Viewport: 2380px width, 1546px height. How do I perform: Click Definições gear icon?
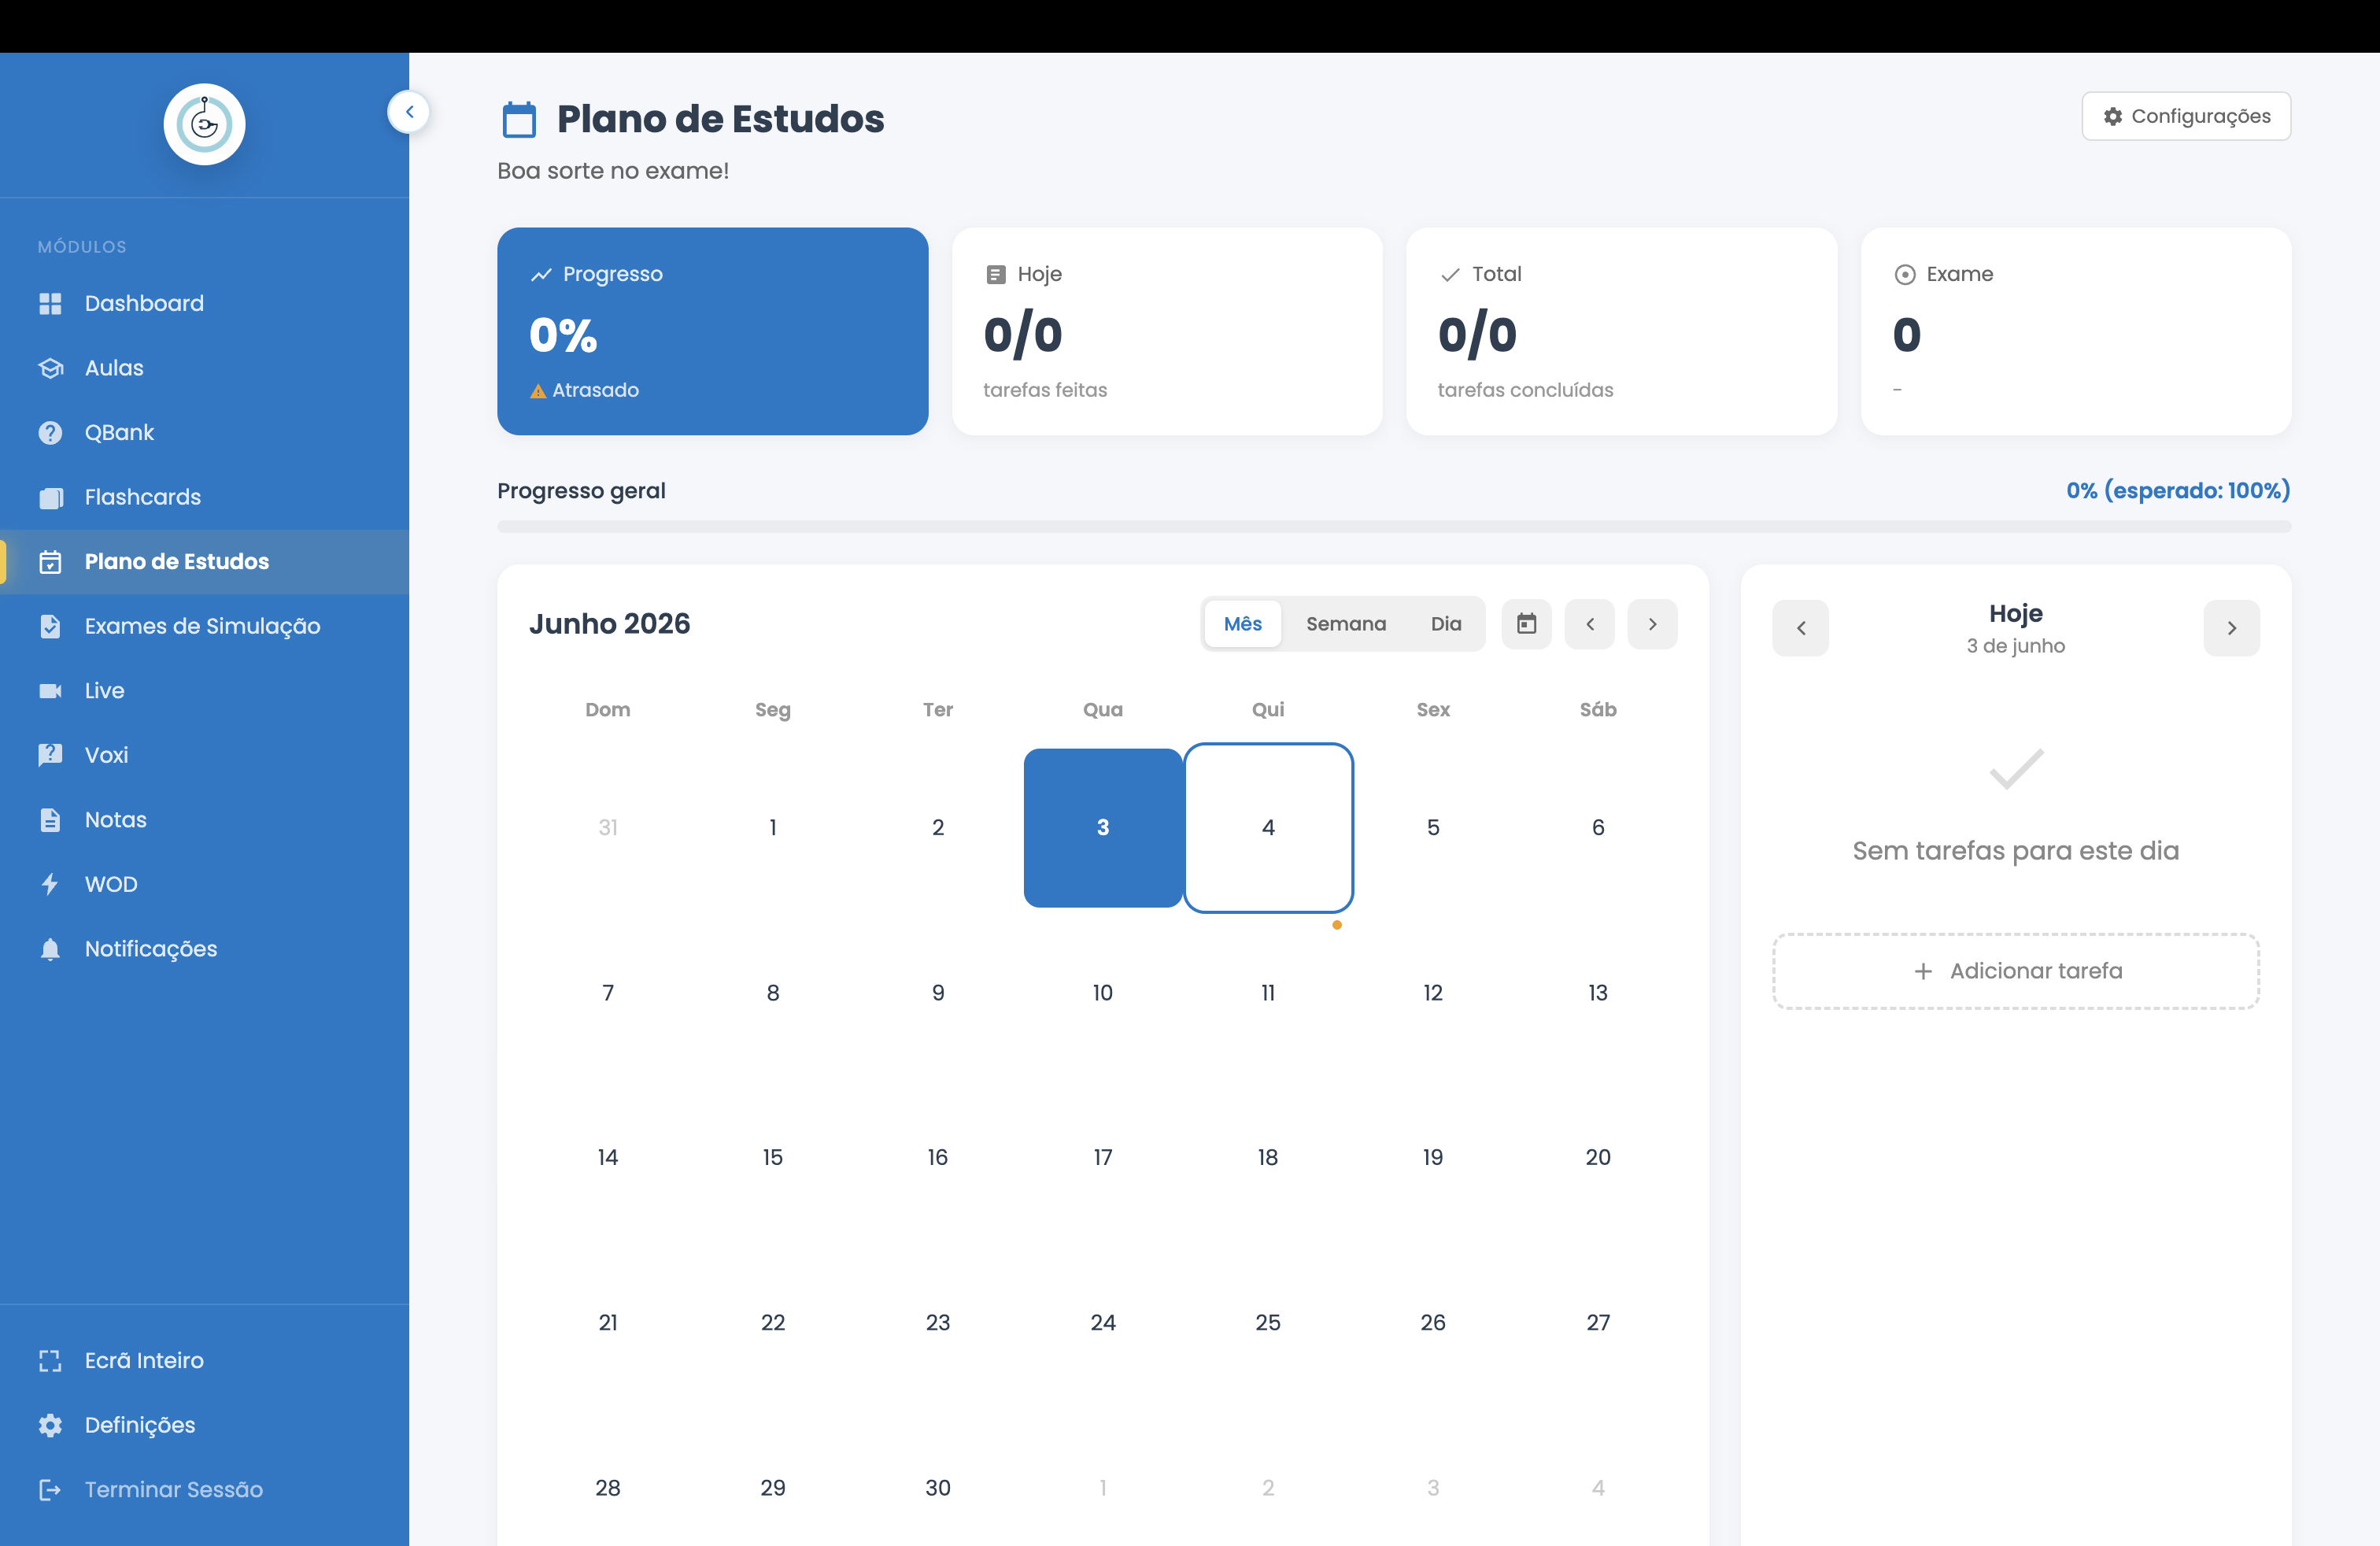click(x=50, y=1425)
